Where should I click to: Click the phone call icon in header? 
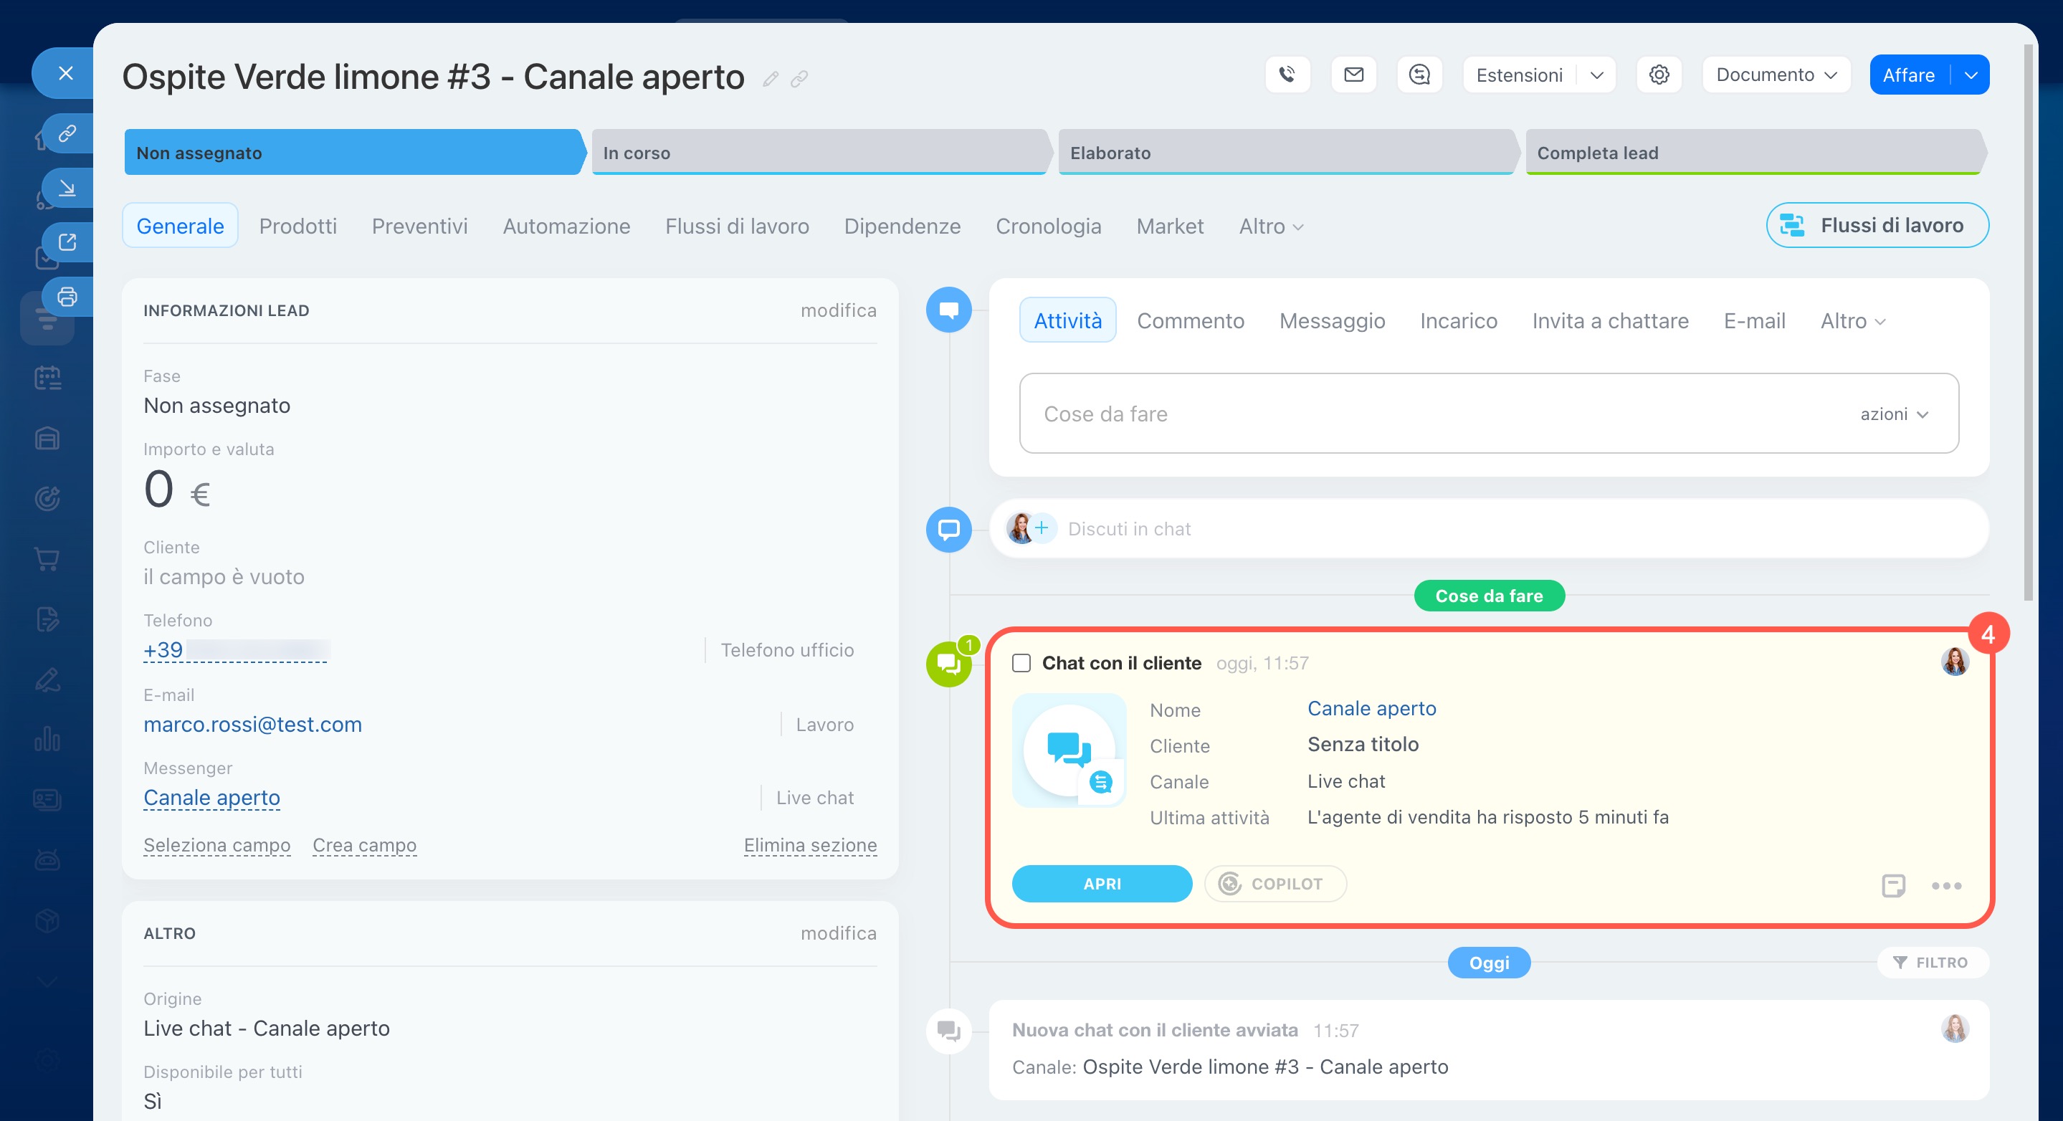coord(1287,75)
